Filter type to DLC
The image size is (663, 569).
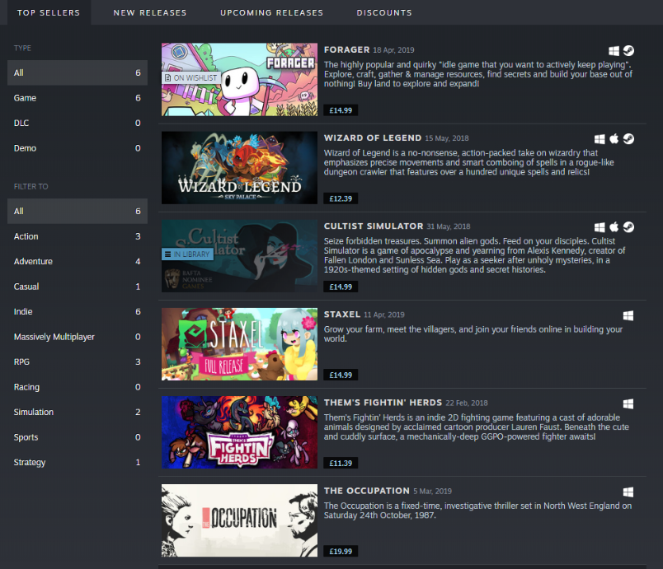click(x=78, y=123)
